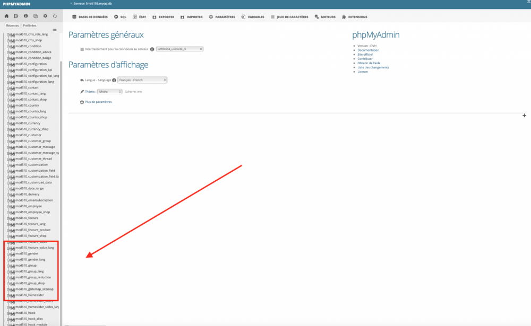
Task: Click the copy/query window icon in sidebar
Action: point(36,16)
